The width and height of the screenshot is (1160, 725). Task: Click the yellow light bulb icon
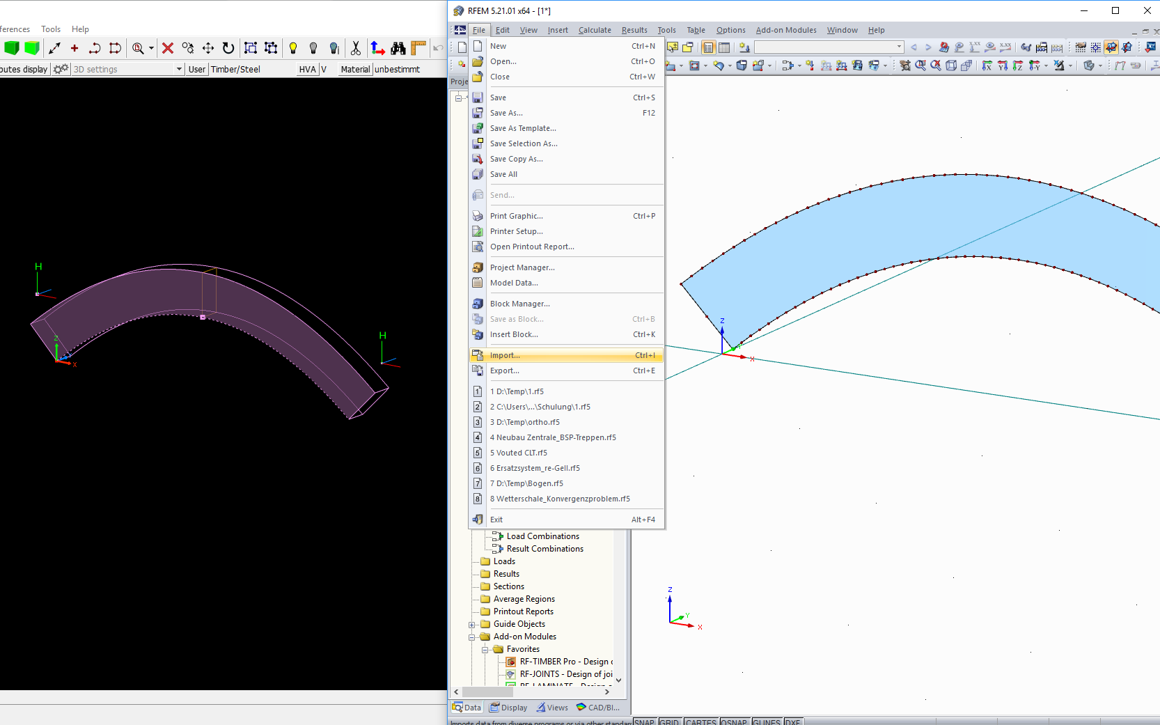(x=293, y=48)
